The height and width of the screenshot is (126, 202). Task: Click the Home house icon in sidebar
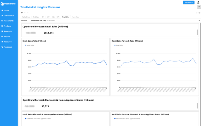pos(2,10)
